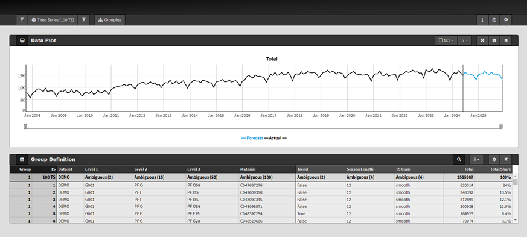
Task: Open the 1x1 plot layout dropdown
Action: click(446, 40)
